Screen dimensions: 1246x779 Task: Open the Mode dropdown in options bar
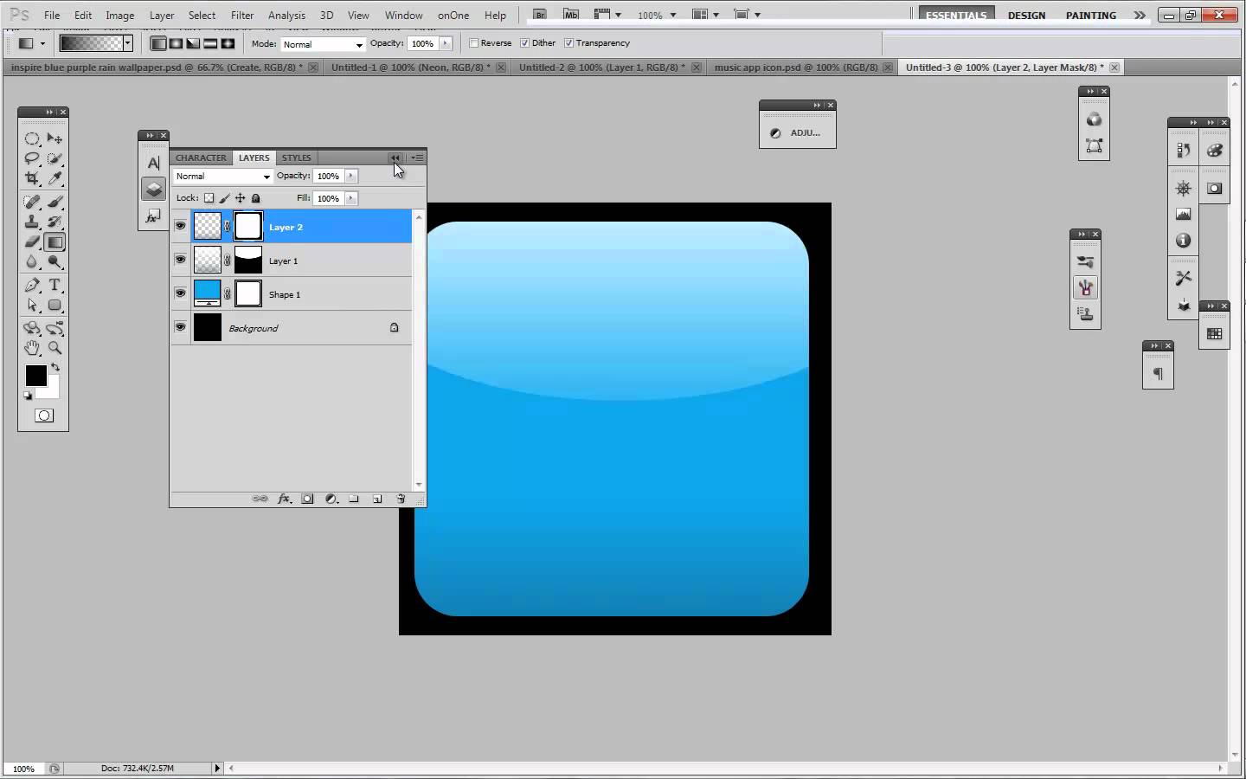tap(323, 44)
